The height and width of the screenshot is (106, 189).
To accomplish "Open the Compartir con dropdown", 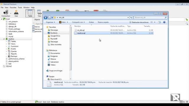I will tap(78, 22).
